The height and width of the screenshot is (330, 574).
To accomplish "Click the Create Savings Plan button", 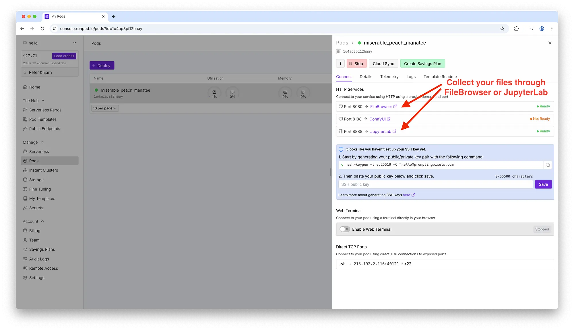I will click(422, 63).
